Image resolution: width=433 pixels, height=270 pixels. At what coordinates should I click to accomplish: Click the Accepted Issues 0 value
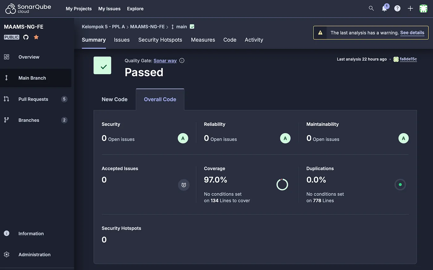[x=104, y=180]
